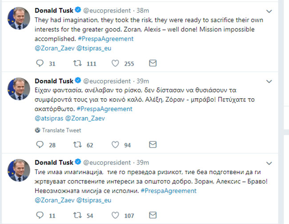Open the first tweet's more-options chevron

click(269, 11)
